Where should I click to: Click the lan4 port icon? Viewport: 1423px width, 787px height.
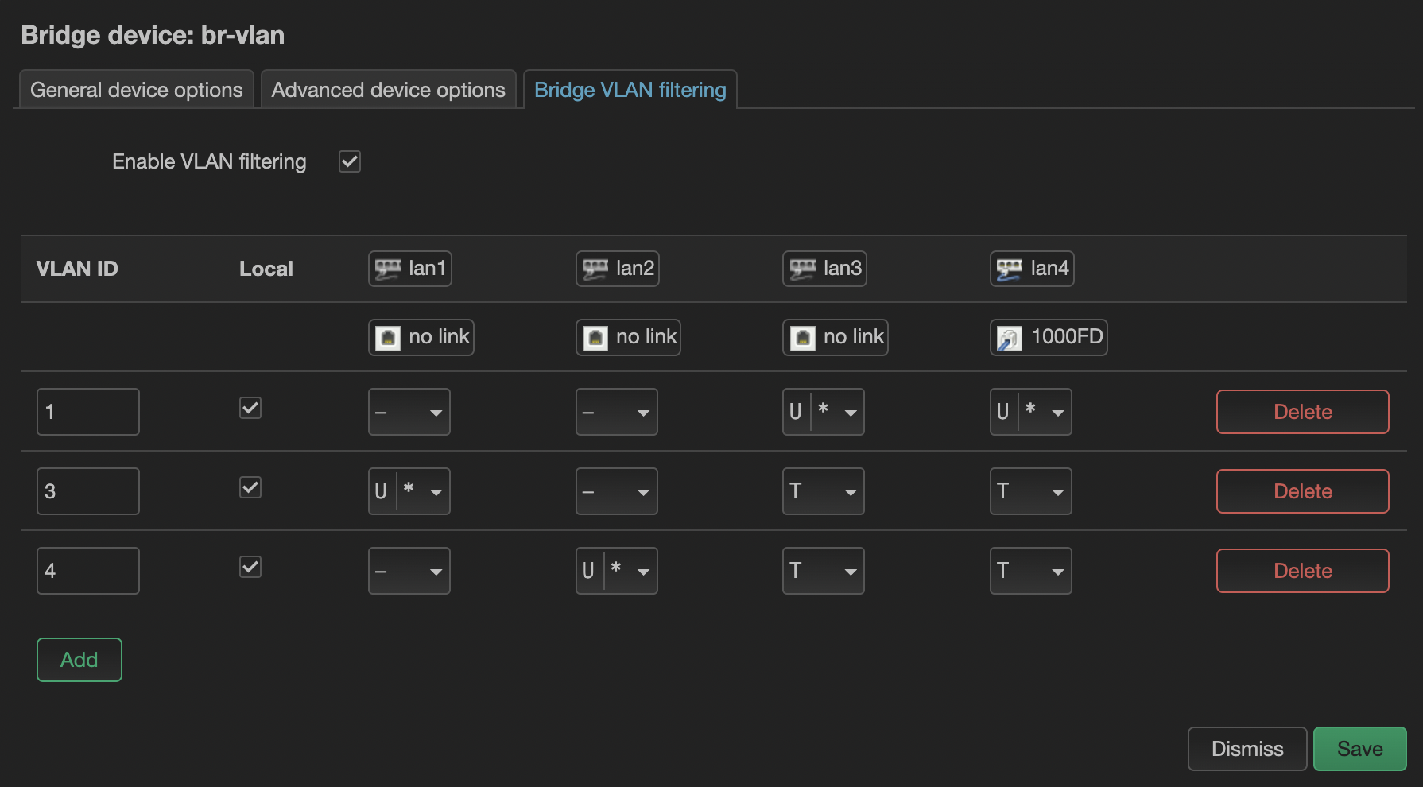click(1009, 268)
